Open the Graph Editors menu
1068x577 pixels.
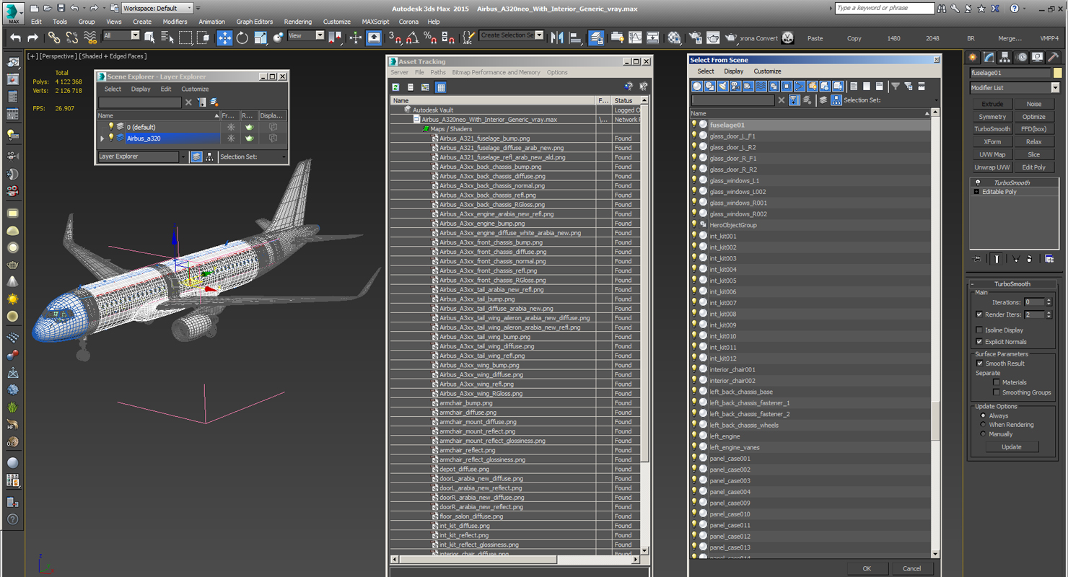click(254, 22)
